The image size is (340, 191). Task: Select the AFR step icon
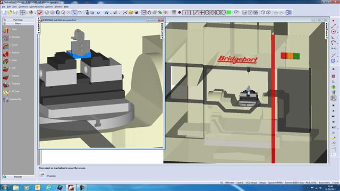[6, 69]
